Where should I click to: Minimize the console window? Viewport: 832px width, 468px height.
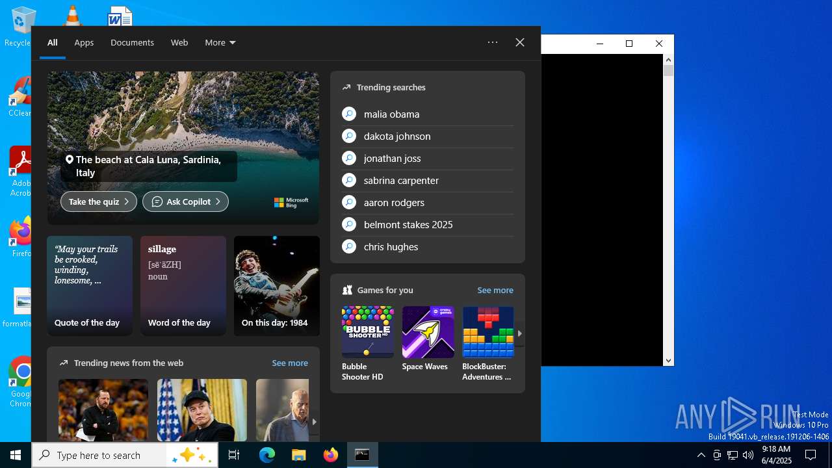click(600, 44)
